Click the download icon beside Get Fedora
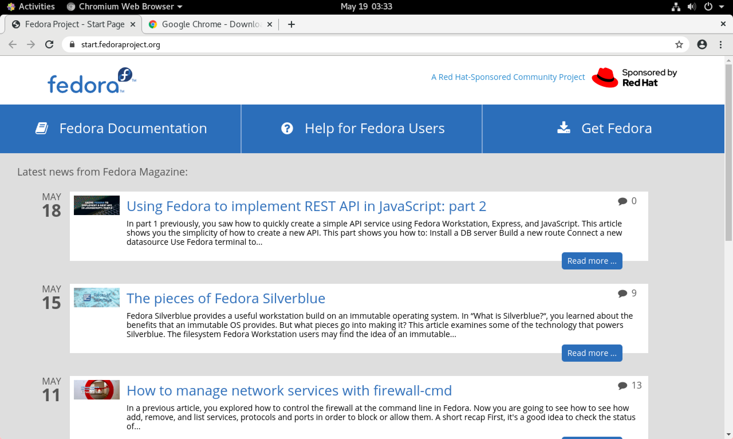Image resolution: width=733 pixels, height=439 pixels. (x=563, y=127)
